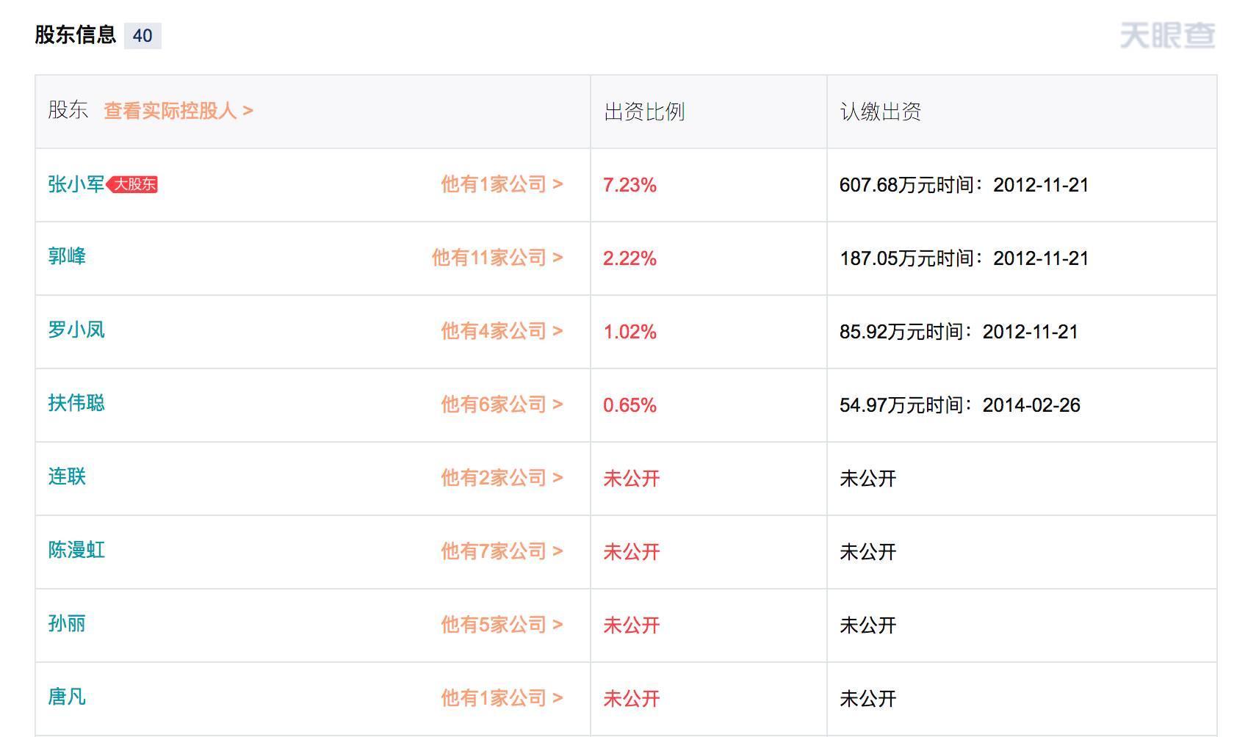Click shareholder name 唐凡
The height and width of the screenshot is (737, 1259).
pyautogui.click(x=67, y=697)
